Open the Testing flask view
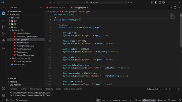The height and width of the screenshot is (102, 182). (x=3, y=47)
